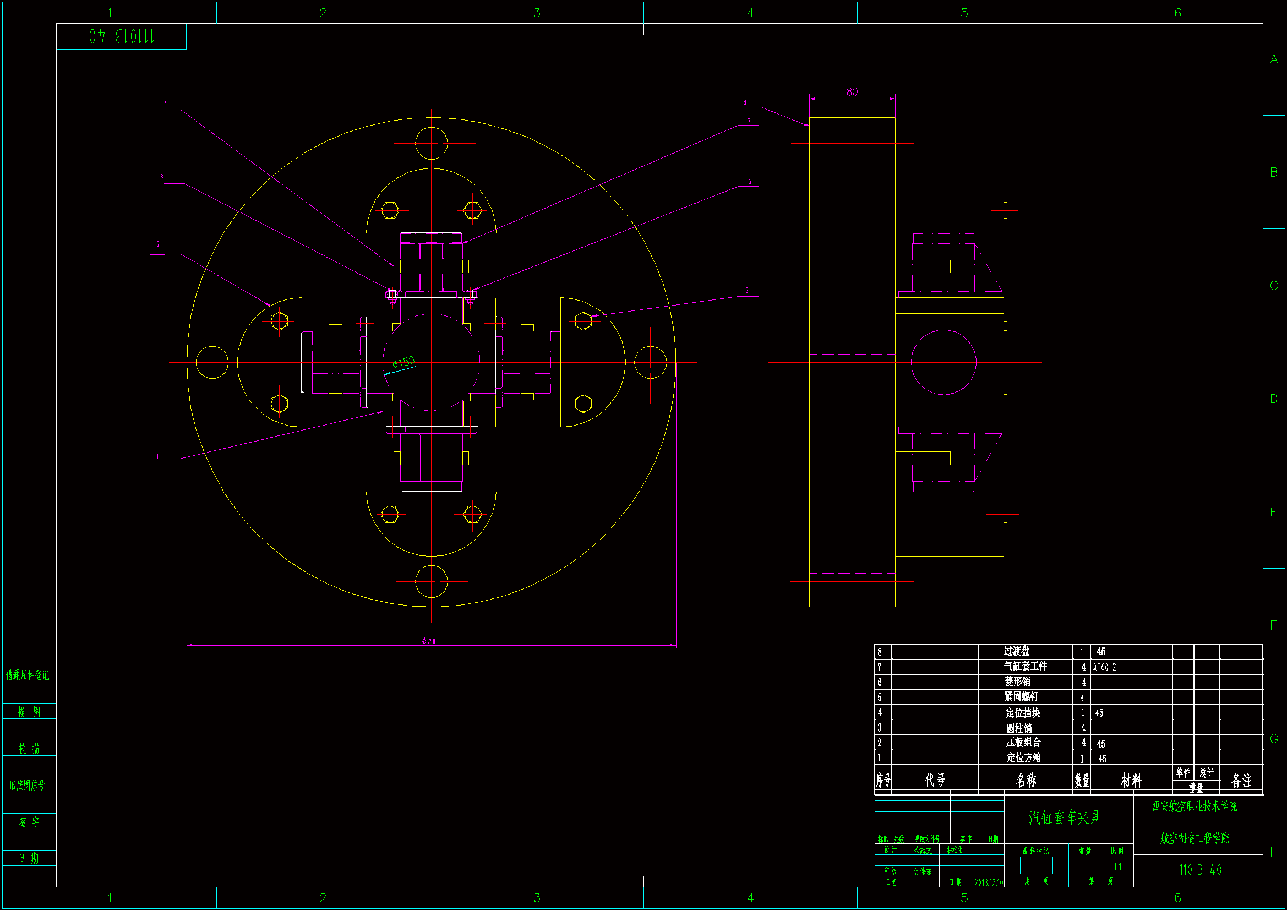Select the φ750 diameter dimension label

click(x=428, y=641)
